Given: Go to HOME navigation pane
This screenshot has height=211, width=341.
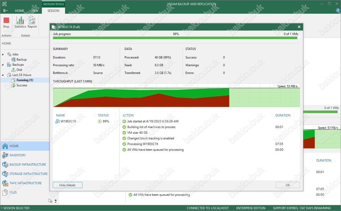Looking at the screenshot, I should pyautogui.click(x=25, y=146).
